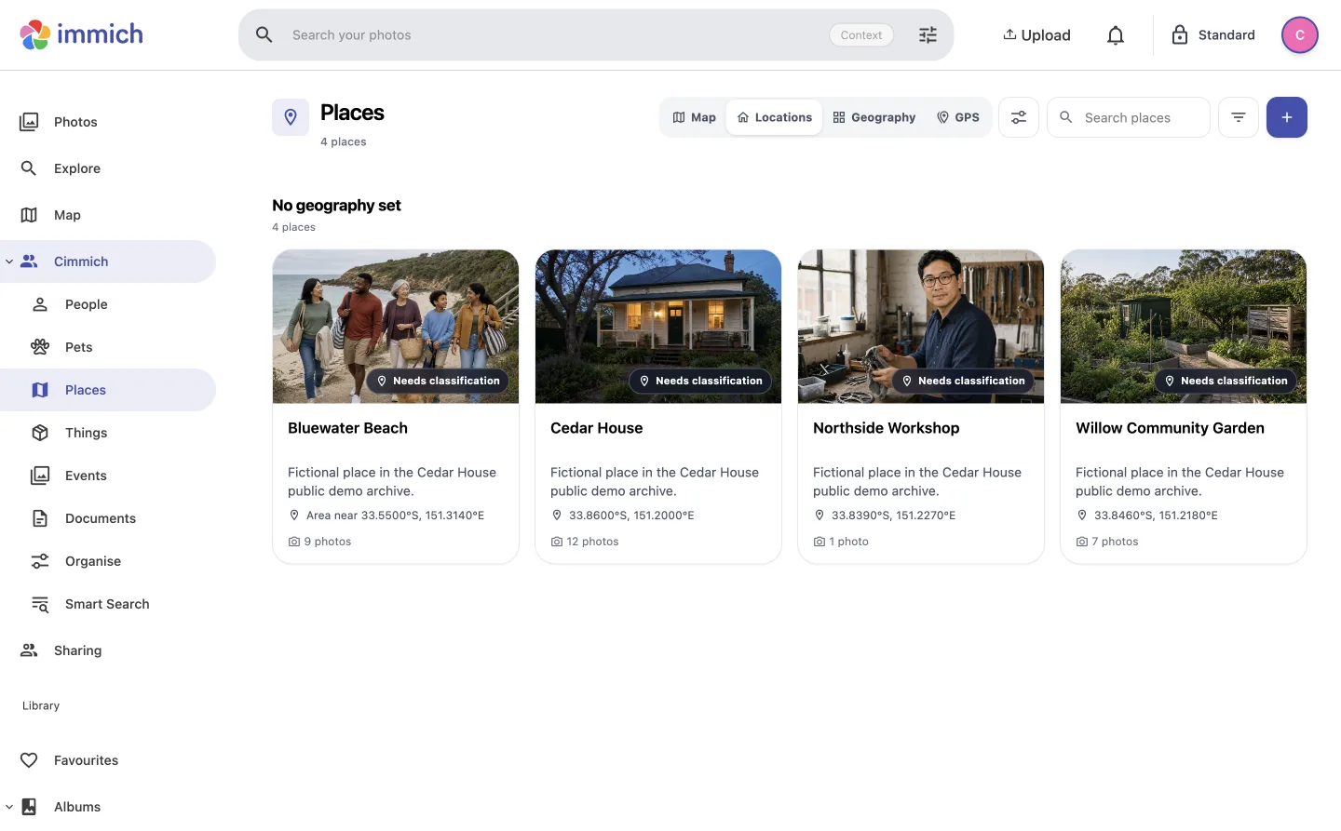Screen dimensions: 1341x831
Task: Open Organise in the sidebar
Action: click(107, 561)
